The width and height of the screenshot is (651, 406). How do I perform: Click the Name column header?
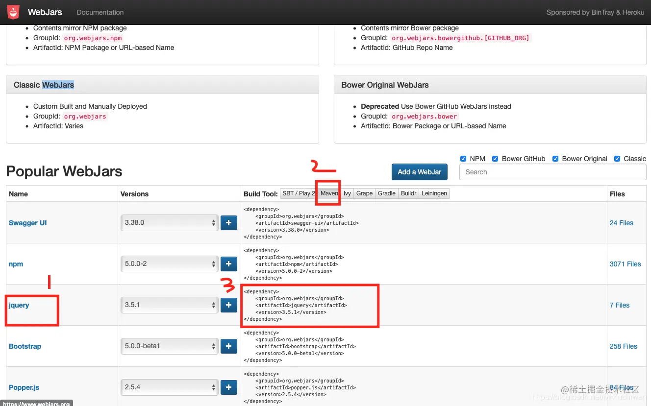tap(18, 194)
